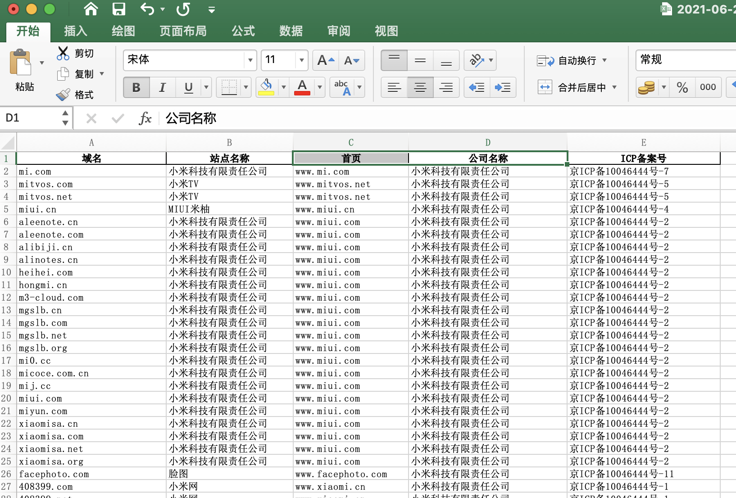Expand the font size dropdown
736x498 pixels.
pos(301,60)
